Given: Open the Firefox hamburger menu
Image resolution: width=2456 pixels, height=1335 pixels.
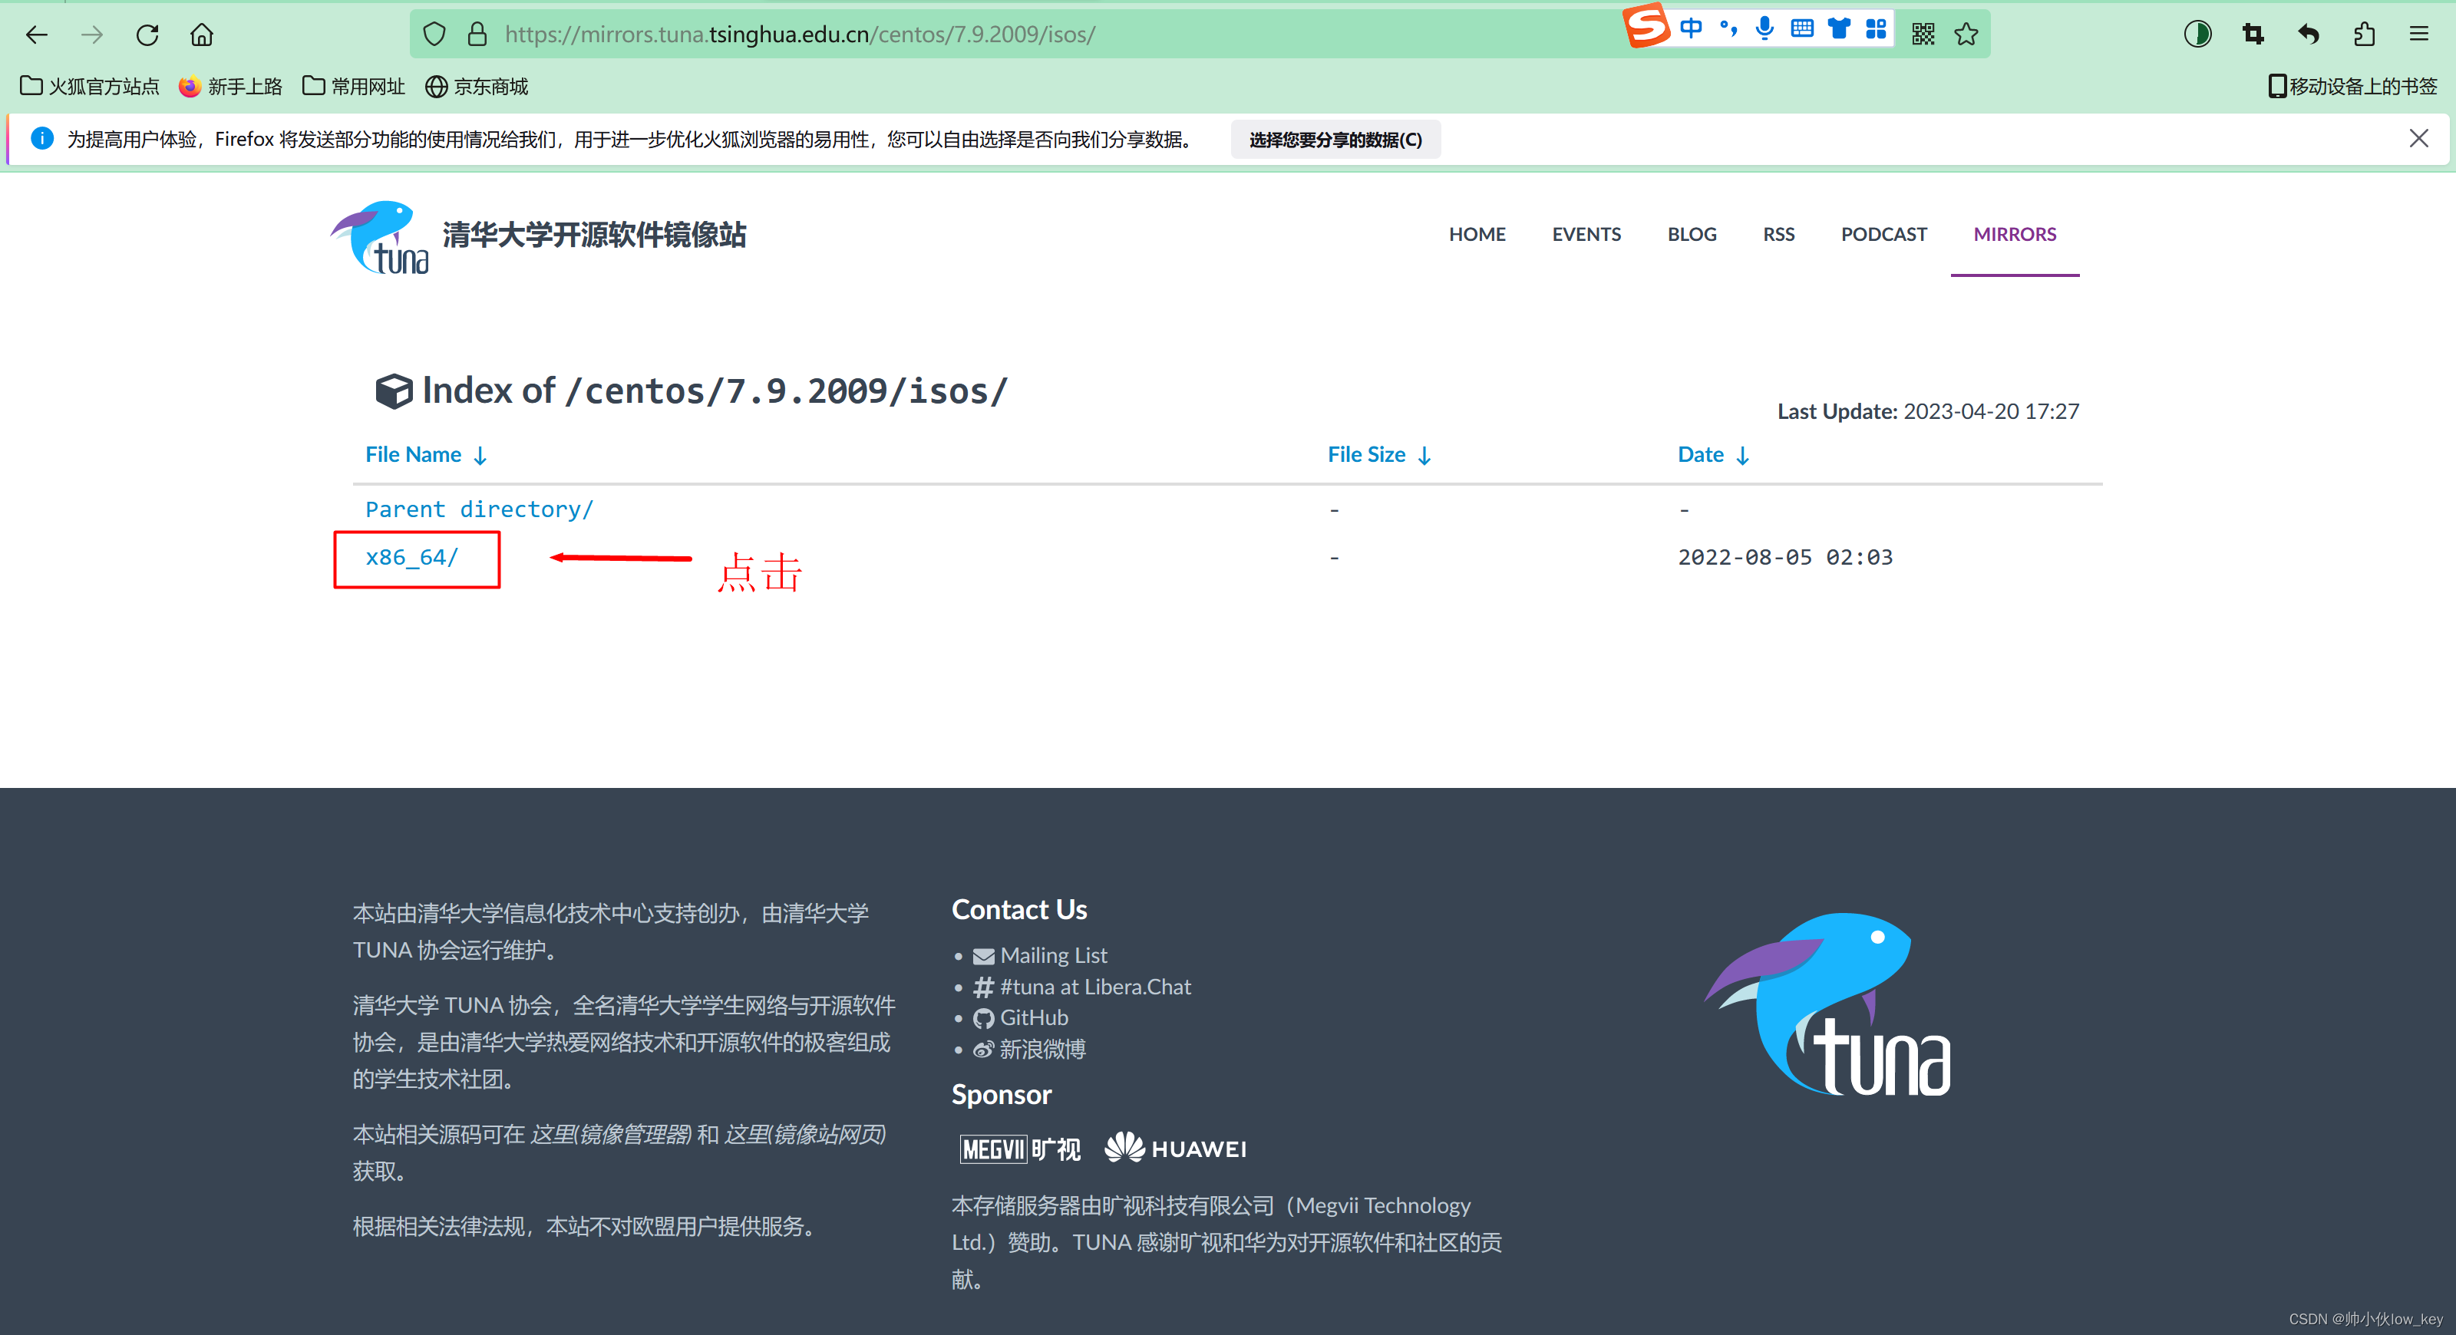Looking at the screenshot, I should point(2419,35).
